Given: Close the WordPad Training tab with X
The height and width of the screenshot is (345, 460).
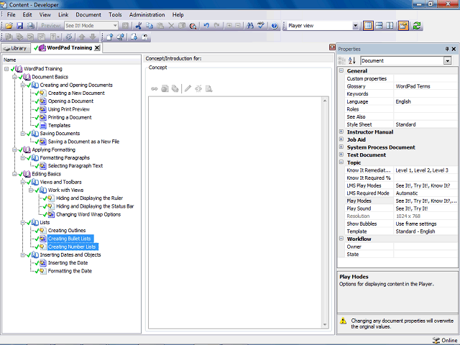Looking at the screenshot, I should pyautogui.click(x=97, y=48).
